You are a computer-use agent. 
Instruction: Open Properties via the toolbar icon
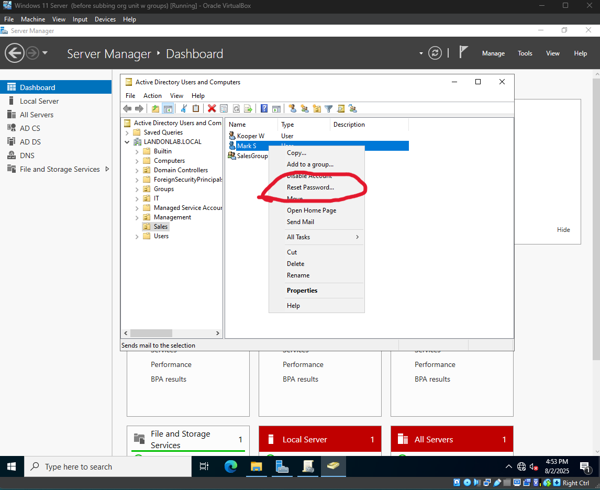(224, 109)
